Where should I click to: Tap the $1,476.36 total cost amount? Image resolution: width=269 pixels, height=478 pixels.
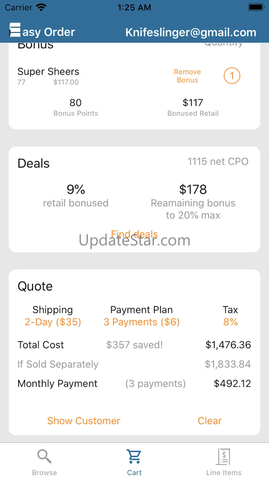[x=228, y=345]
